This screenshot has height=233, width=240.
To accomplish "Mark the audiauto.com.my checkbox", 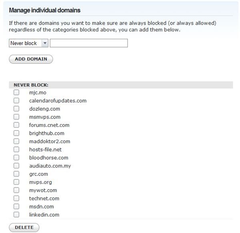I will click(16, 166).
